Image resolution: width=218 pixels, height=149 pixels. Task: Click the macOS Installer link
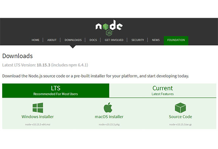[x=109, y=117]
